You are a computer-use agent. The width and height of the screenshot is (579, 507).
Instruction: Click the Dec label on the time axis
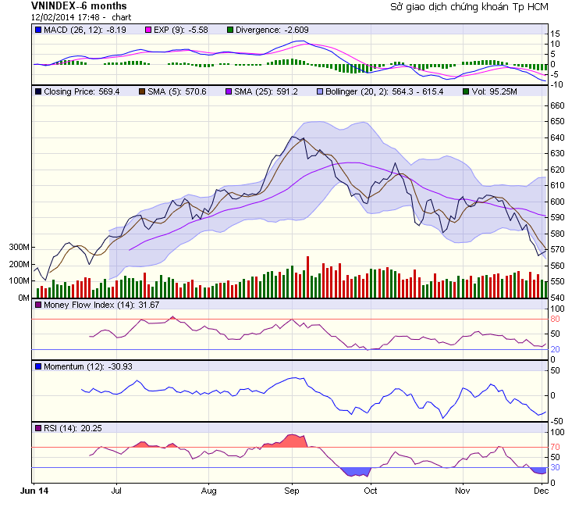click(x=542, y=491)
